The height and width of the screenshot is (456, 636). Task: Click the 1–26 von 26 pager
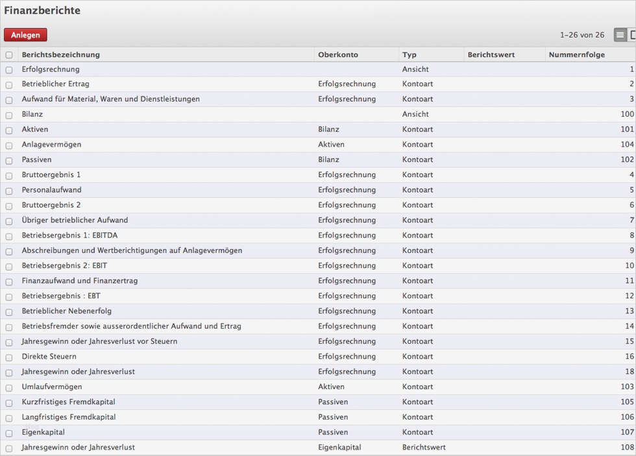coord(581,35)
